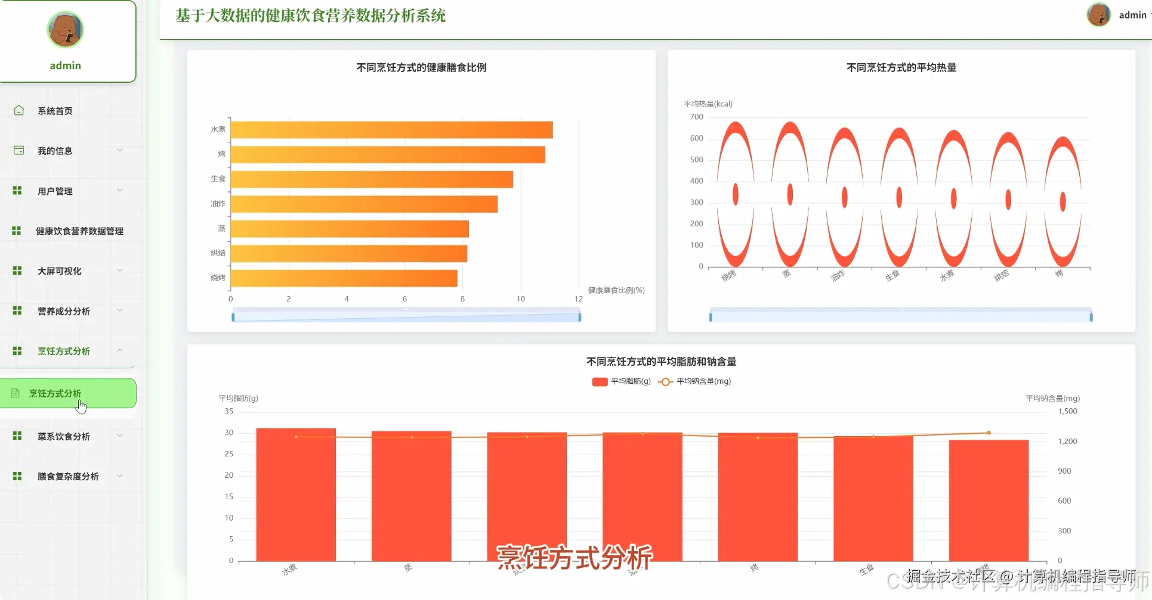Click the grid icon beside 烹饪方式分析 parent menu

[17, 351]
